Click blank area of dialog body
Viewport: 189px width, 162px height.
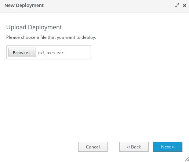coord(94,98)
